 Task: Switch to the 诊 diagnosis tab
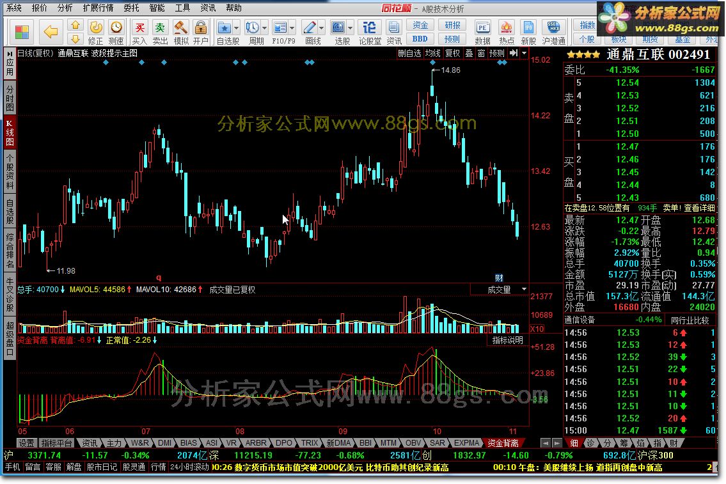tap(590, 443)
